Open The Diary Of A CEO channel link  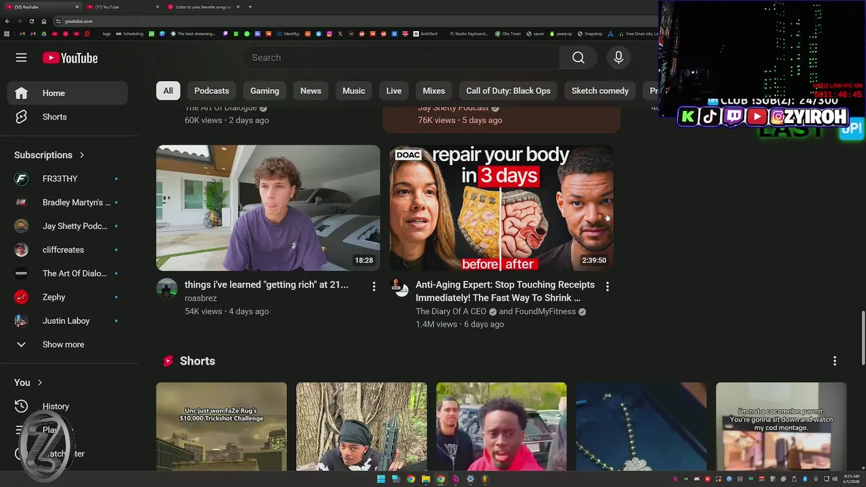[x=451, y=312]
